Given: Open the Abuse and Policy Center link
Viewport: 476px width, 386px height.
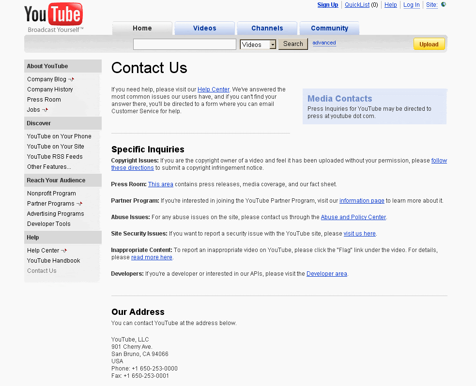Looking at the screenshot, I should [353, 217].
